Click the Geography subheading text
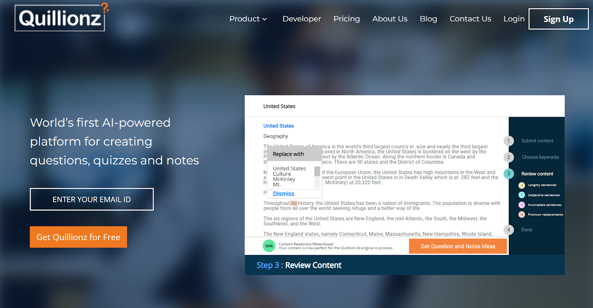The height and width of the screenshot is (308, 593). click(x=276, y=136)
